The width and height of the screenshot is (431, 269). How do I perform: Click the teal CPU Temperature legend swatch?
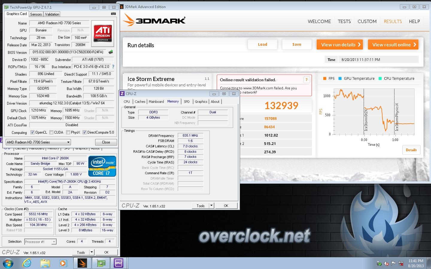tap(380, 79)
